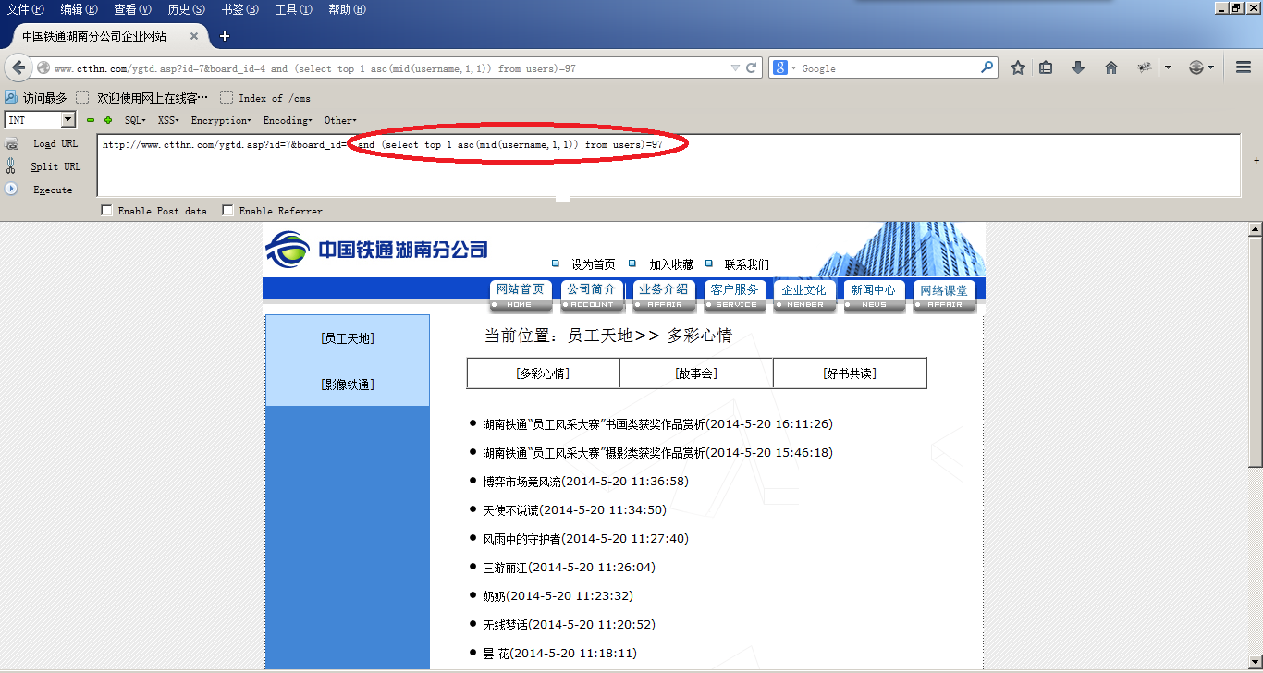The image size is (1263, 673).
Task: Open the 客户服务 nav tab
Action: [x=734, y=295]
